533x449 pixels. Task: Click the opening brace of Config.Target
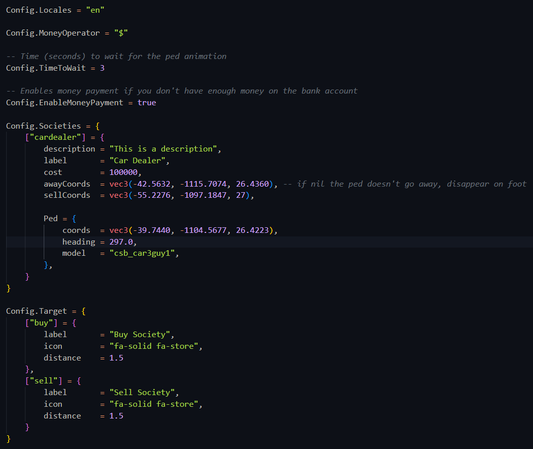click(x=84, y=311)
